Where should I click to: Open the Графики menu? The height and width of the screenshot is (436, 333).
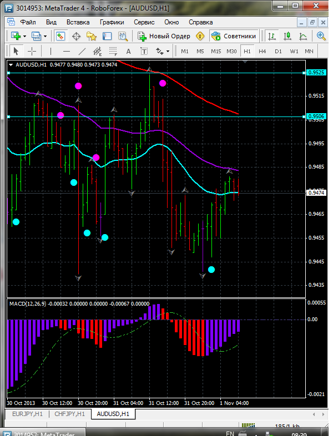click(112, 22)
